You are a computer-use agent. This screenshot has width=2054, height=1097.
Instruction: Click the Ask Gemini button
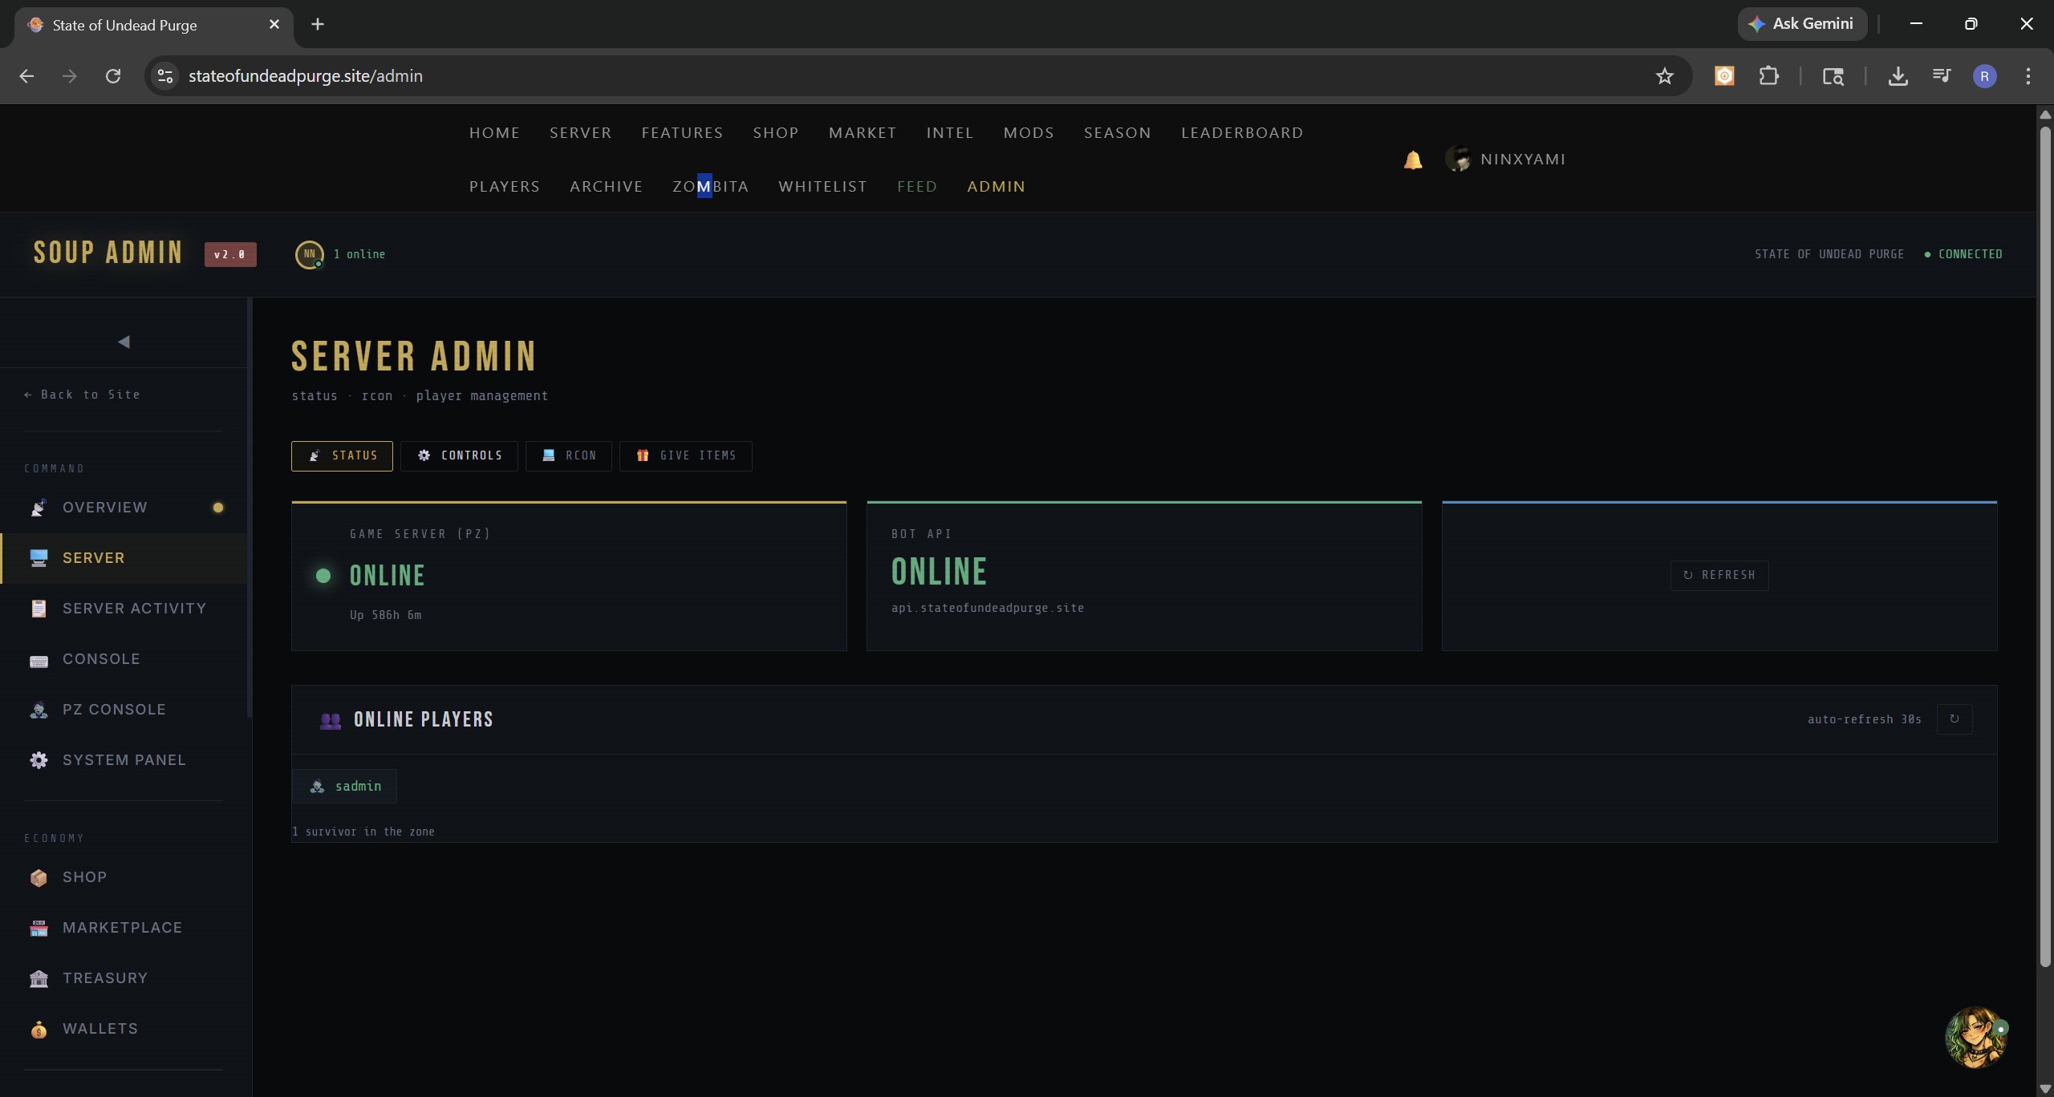pyautogui.click(x=1802, y=24)
